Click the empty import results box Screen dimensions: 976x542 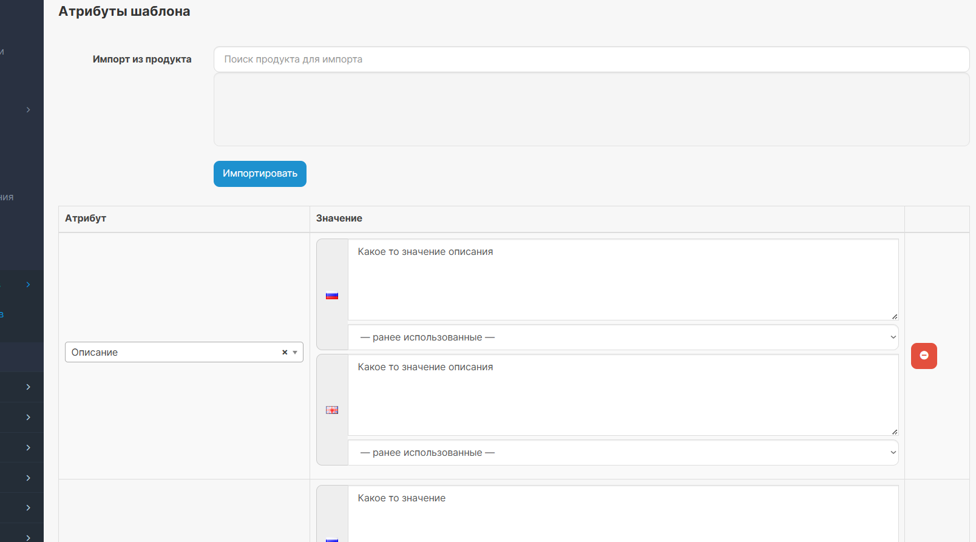[591, 110]
